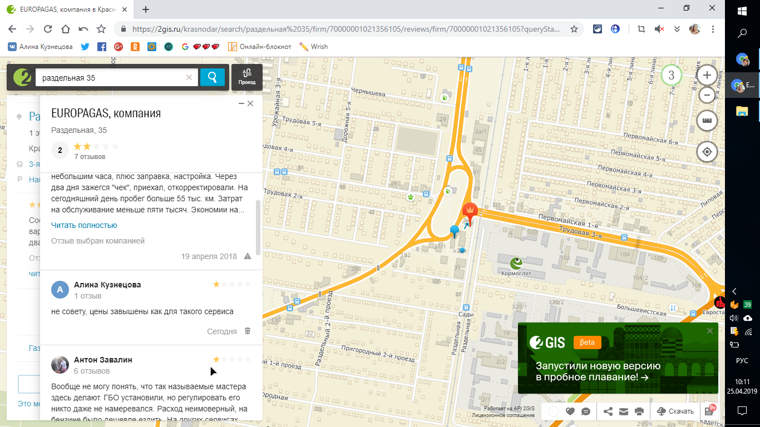Open the Windows Start menu
760x427 pixels.
pyautogui.click(x=742, y=11)
